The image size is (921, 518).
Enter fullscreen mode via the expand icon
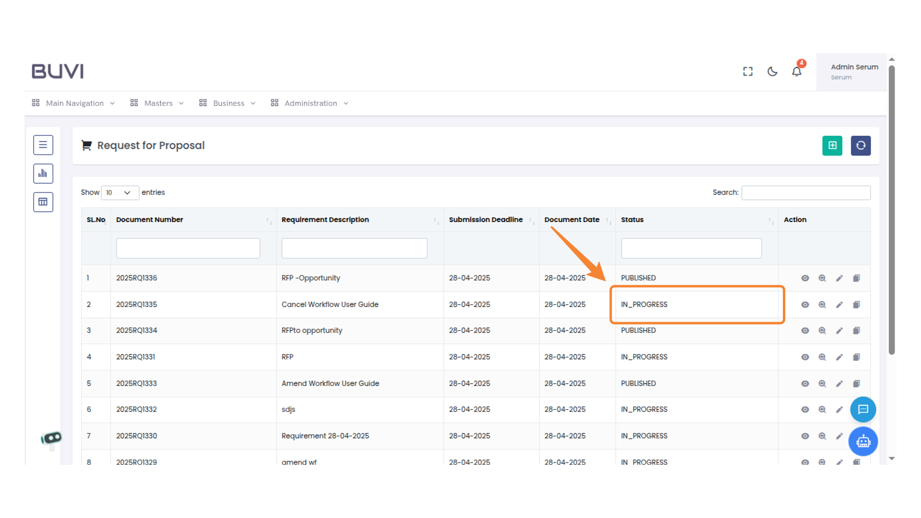click(747, 71)
